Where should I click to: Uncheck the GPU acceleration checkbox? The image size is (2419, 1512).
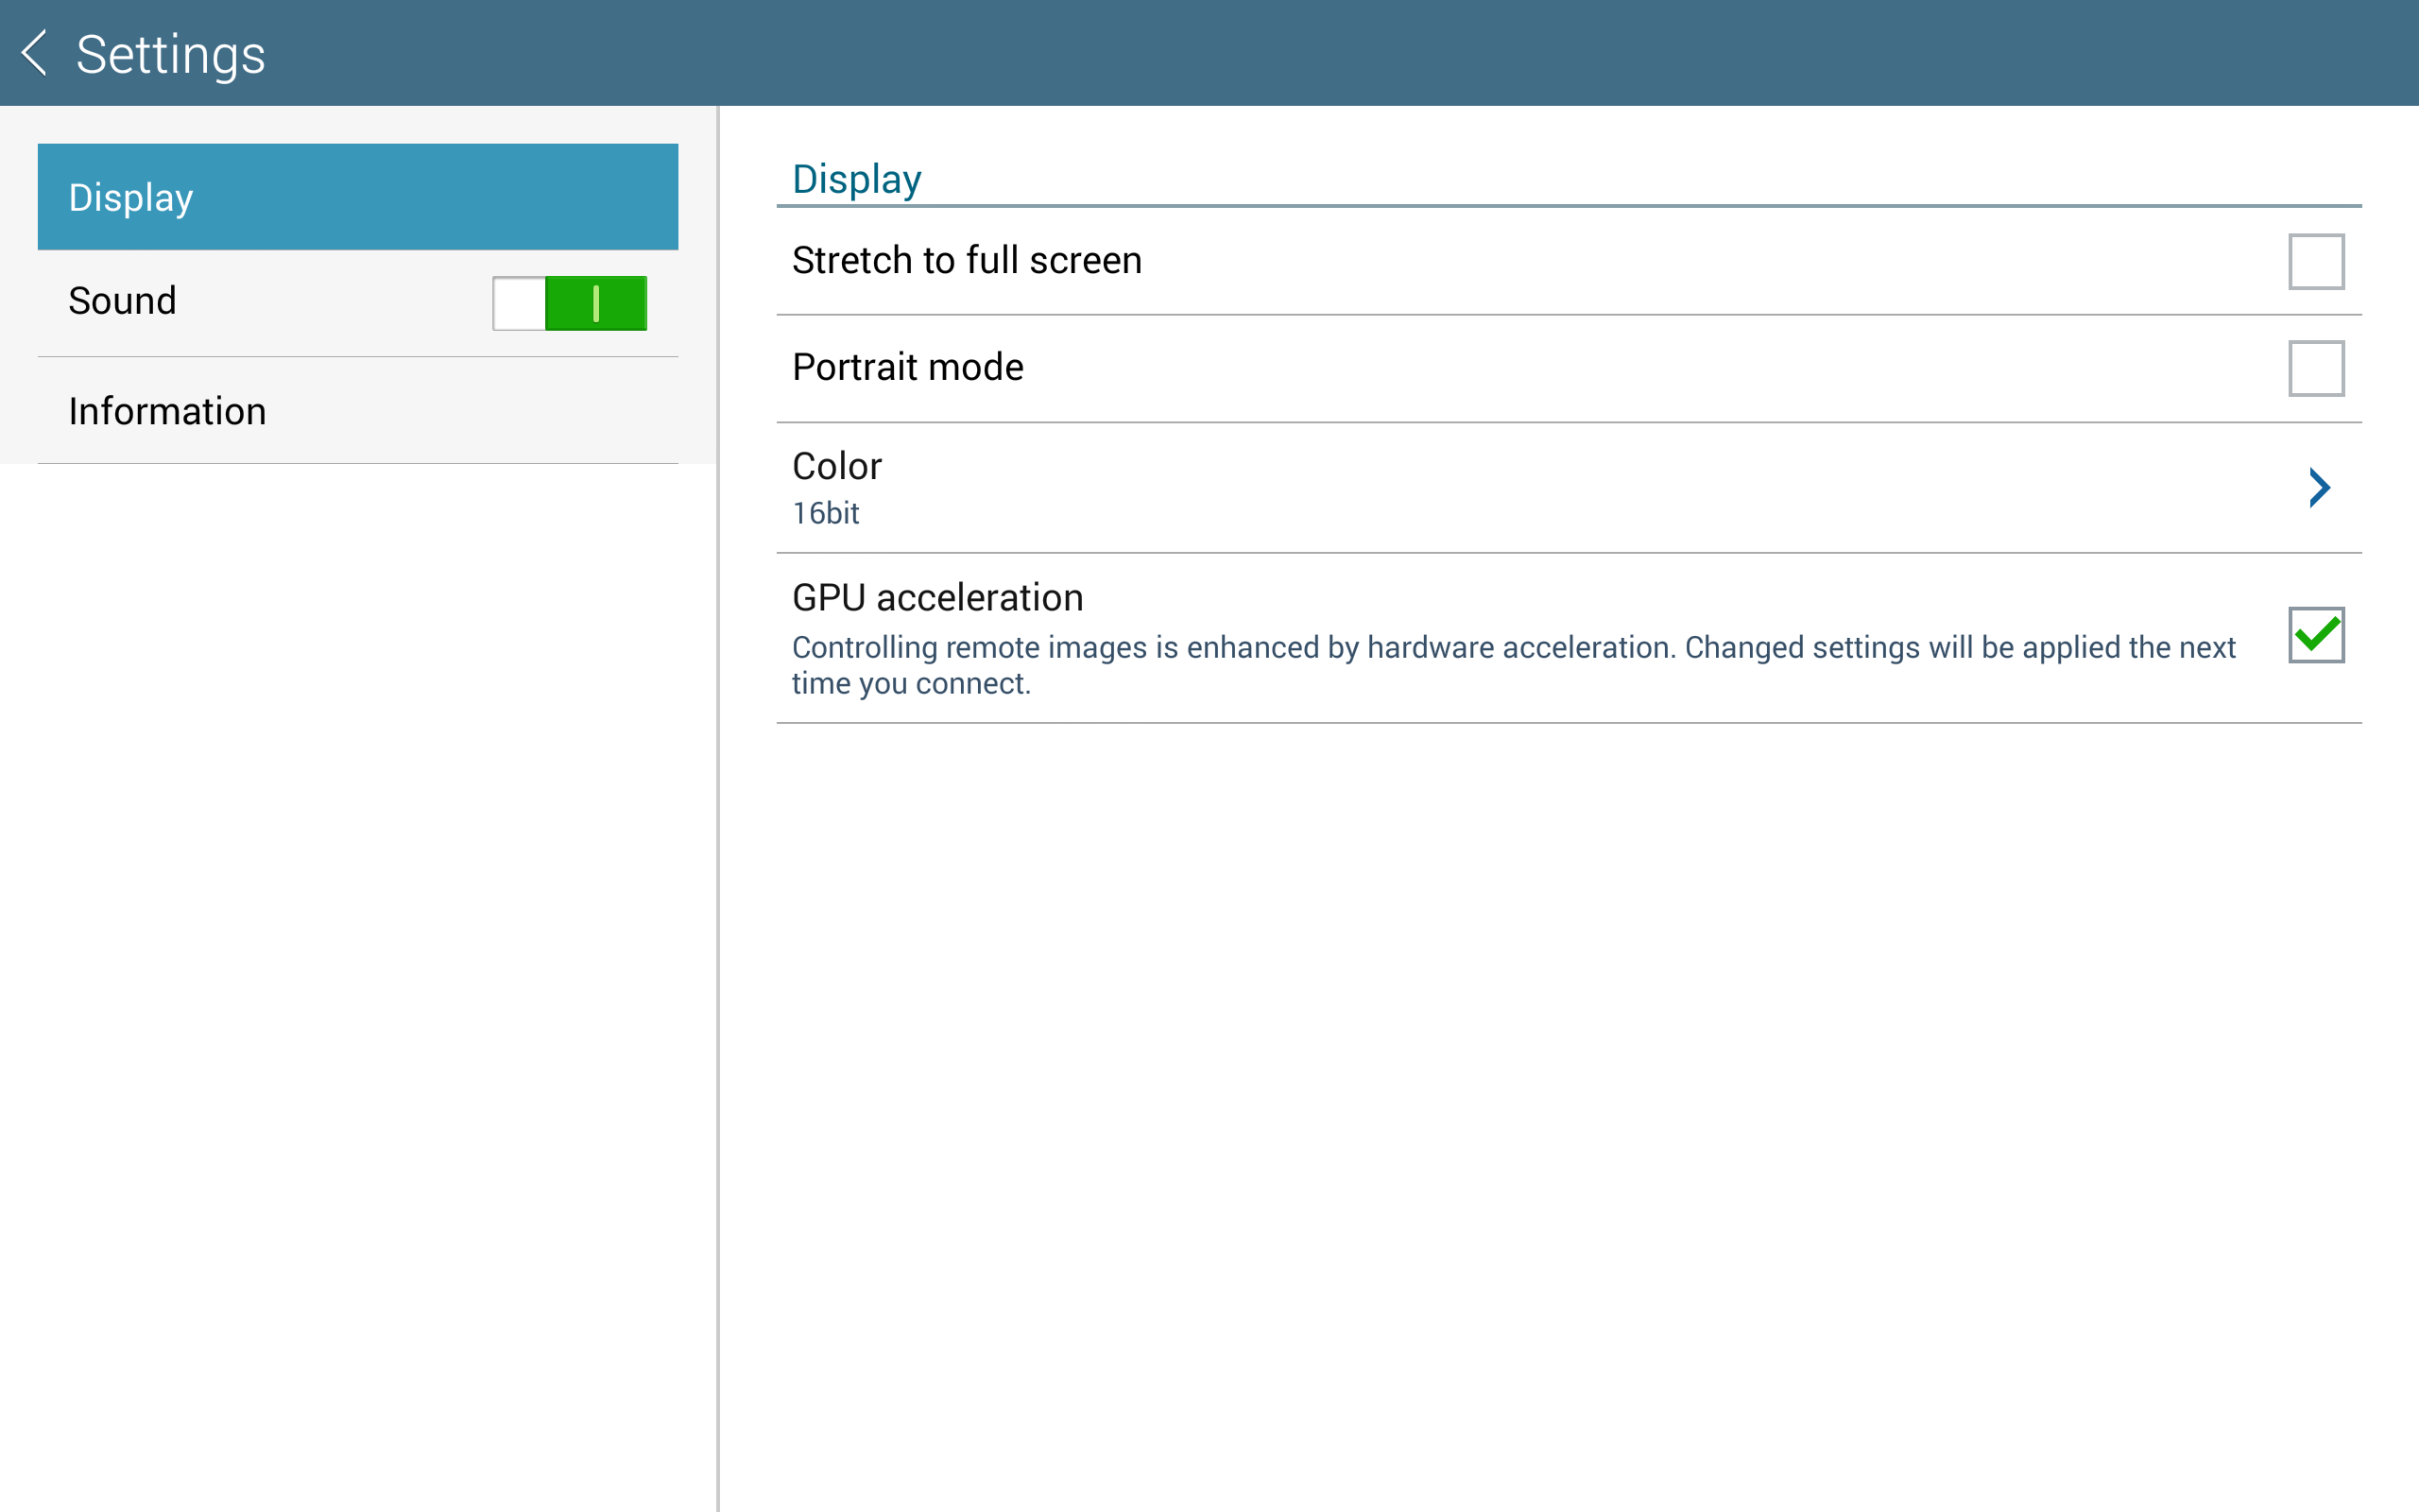click(2316, 635)
